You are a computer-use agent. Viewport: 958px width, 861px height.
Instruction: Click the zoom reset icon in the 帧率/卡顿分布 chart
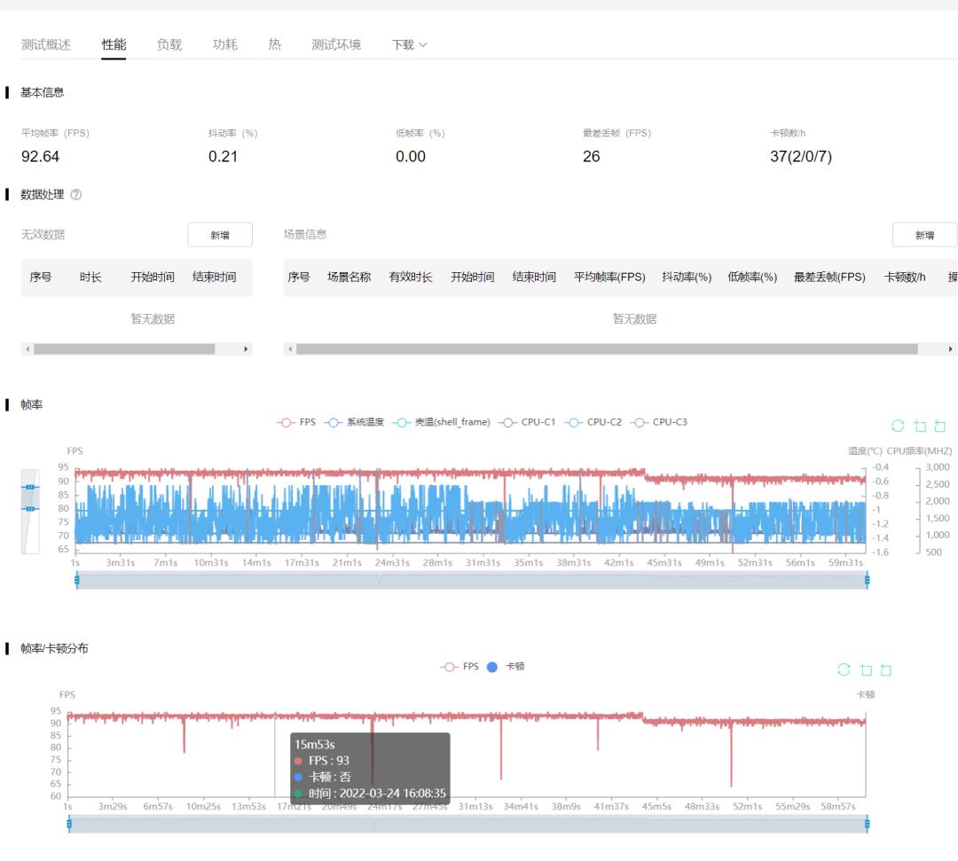click(886, 669)
